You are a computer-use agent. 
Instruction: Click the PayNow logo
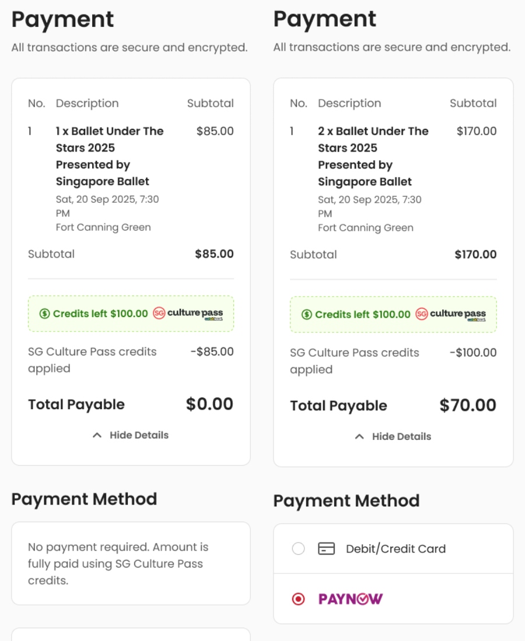tap(351, 599)
